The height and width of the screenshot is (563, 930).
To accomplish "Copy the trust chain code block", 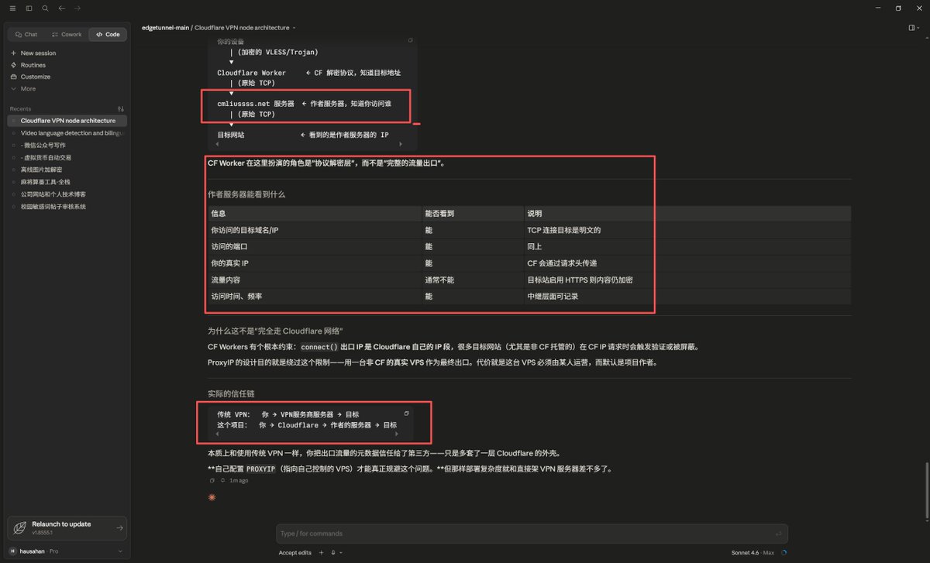I will [406, 414].
